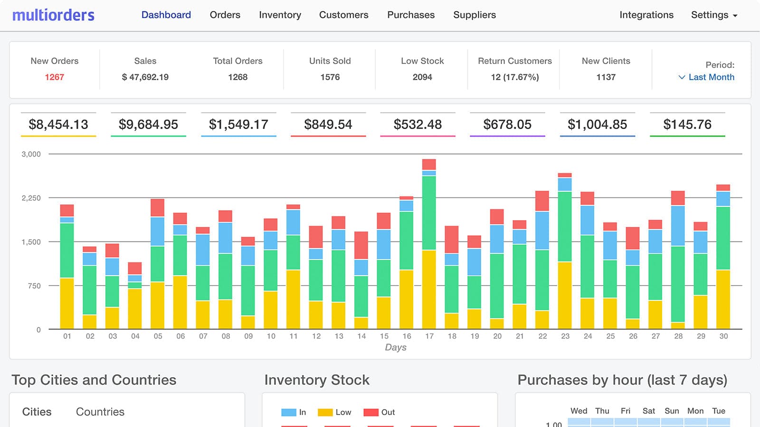Screen dimensions: 760x427
Task: Open the Inventory section
Action: point(280,15)
